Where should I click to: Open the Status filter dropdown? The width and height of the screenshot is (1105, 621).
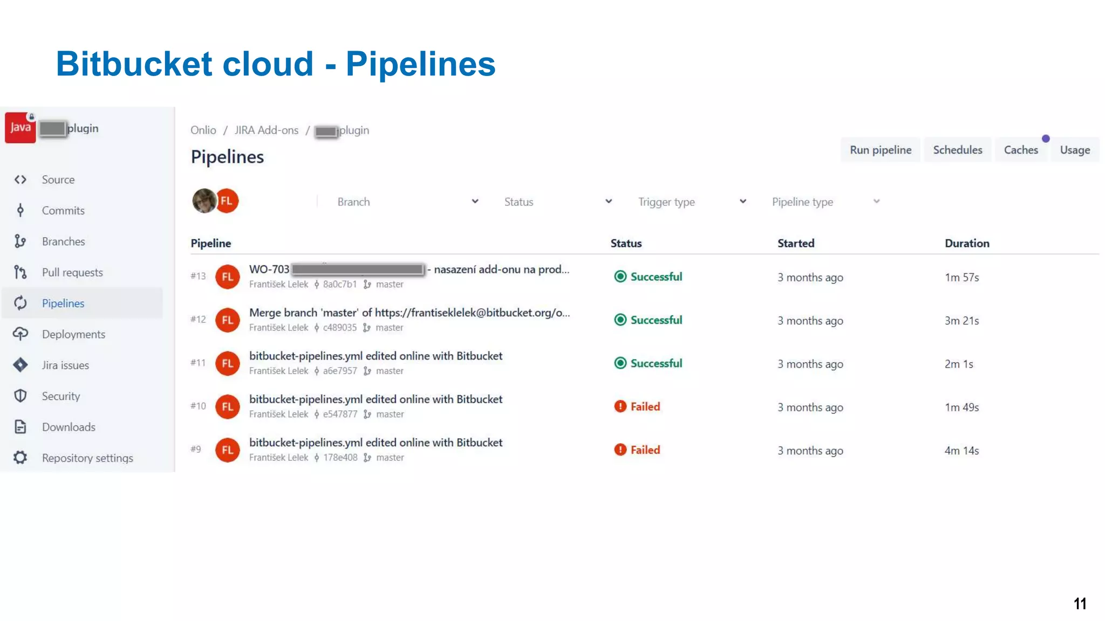558,202
